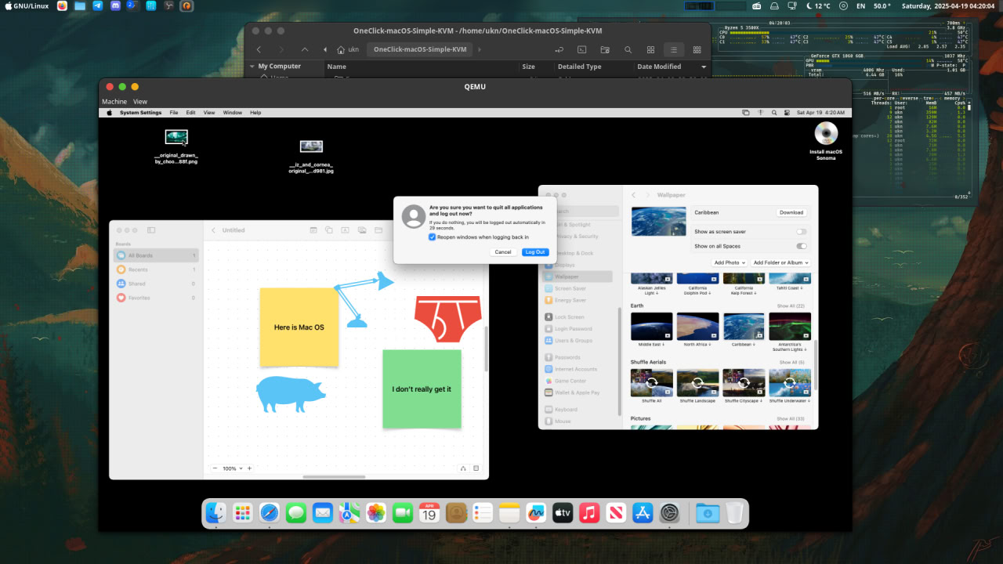
Task: Open the App Store dock icon
Action: click(643, 513)
